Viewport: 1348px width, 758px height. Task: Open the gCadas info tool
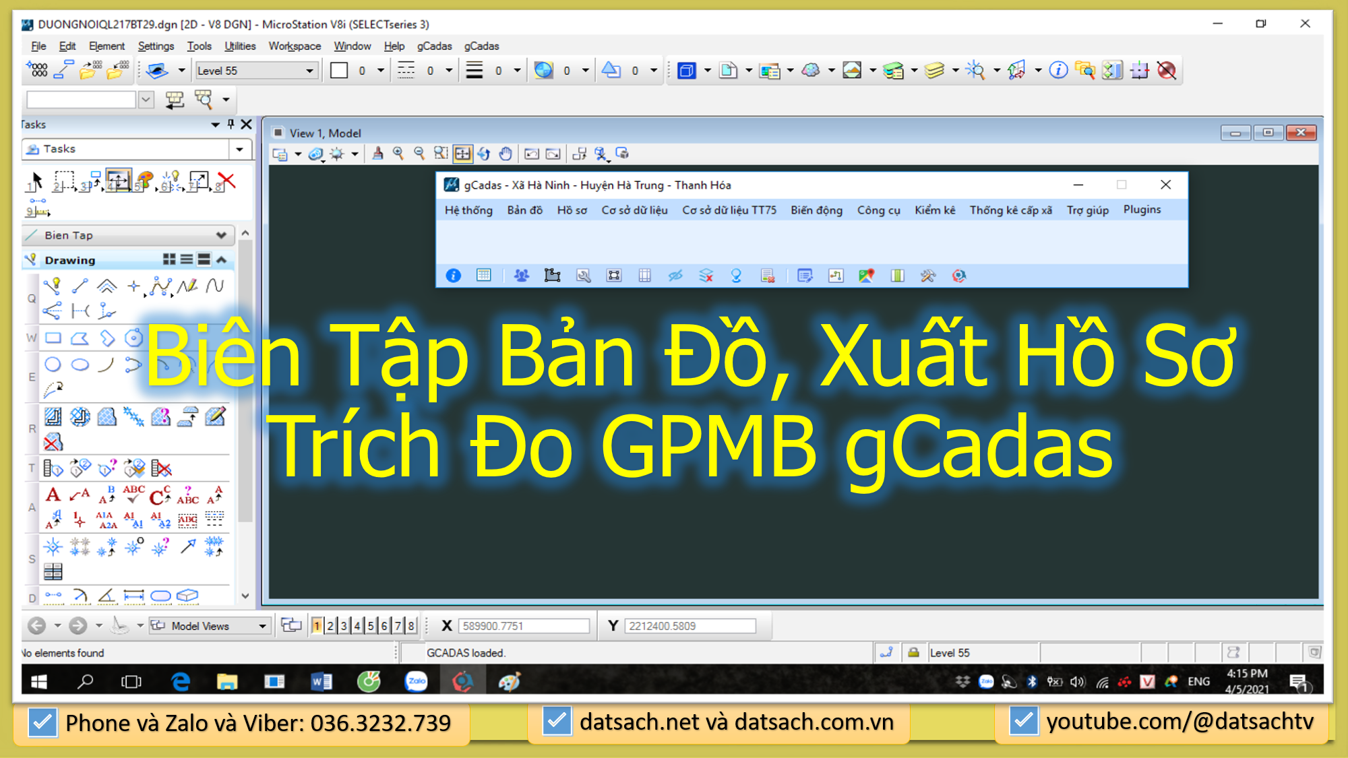coord(453,276)
